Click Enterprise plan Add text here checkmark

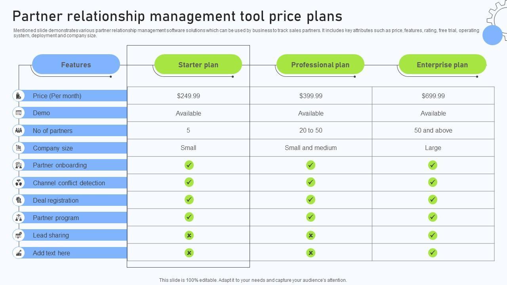(x=433, y=253)
